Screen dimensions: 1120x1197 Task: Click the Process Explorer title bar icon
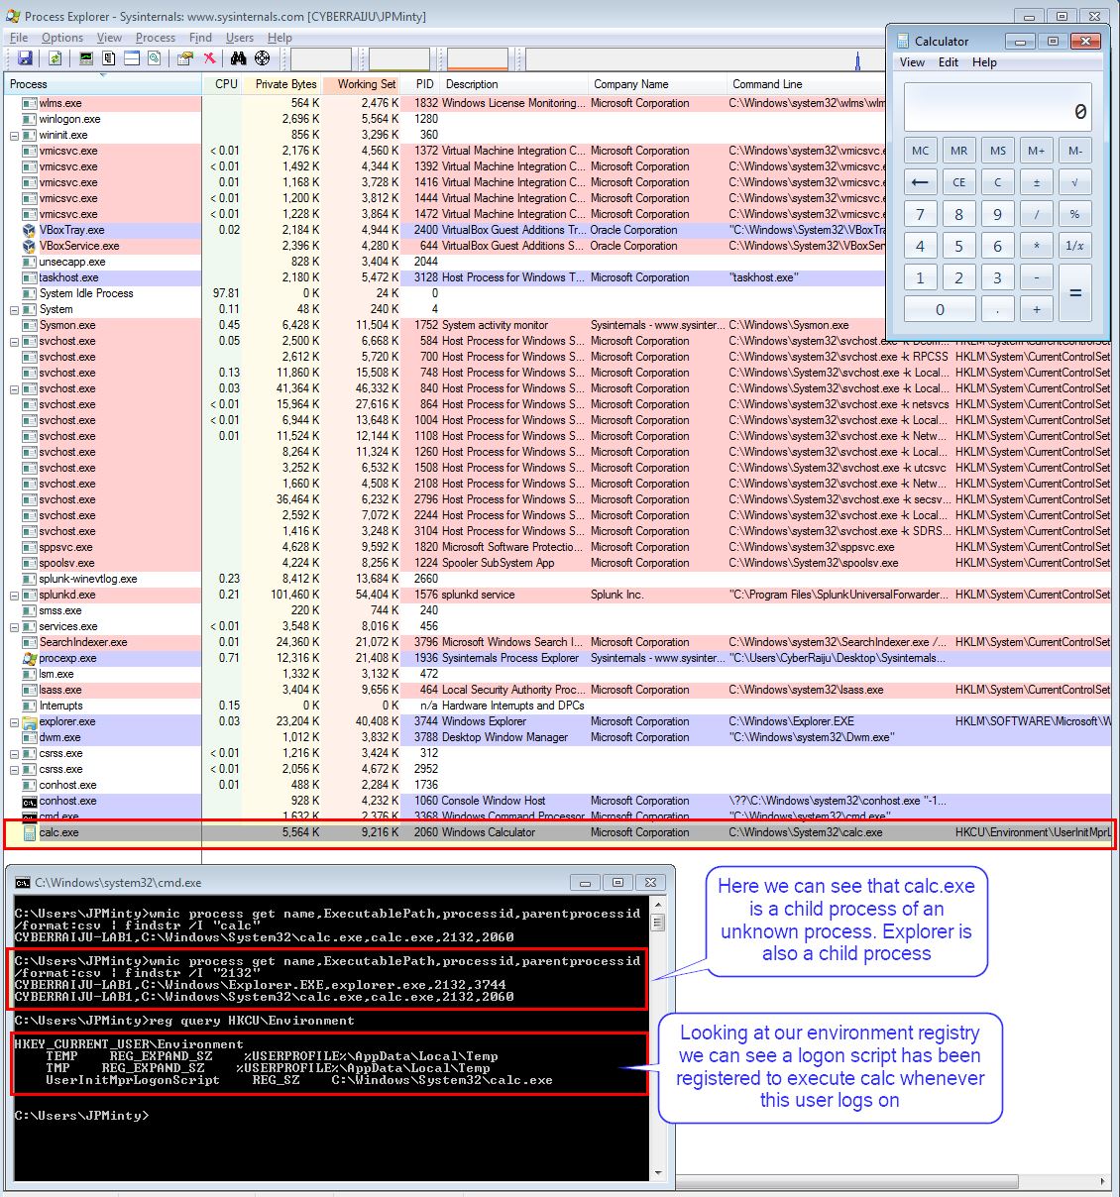click(x=13, y=16)
